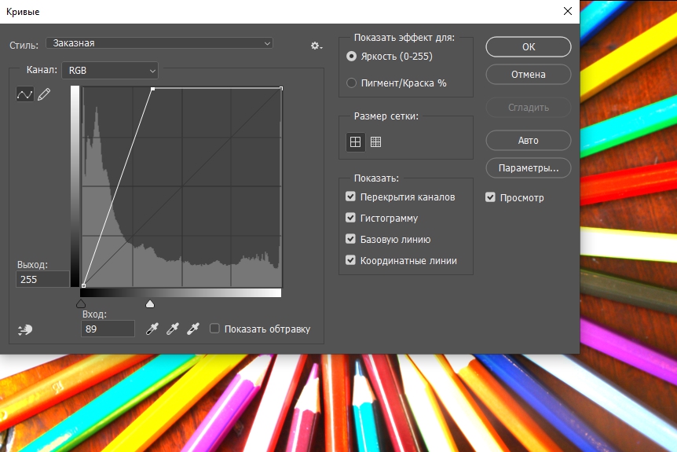Screen dimensions: 677x452
Task: Choose the simple quarter grid icon
Action: 355,141
